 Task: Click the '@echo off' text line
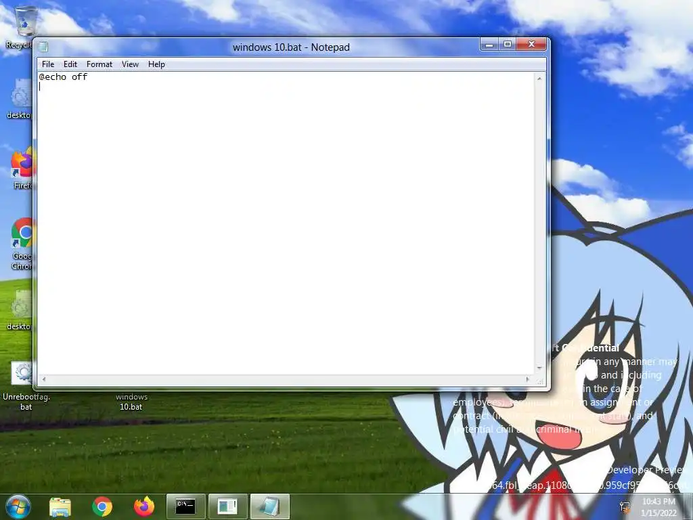[63, 77]
